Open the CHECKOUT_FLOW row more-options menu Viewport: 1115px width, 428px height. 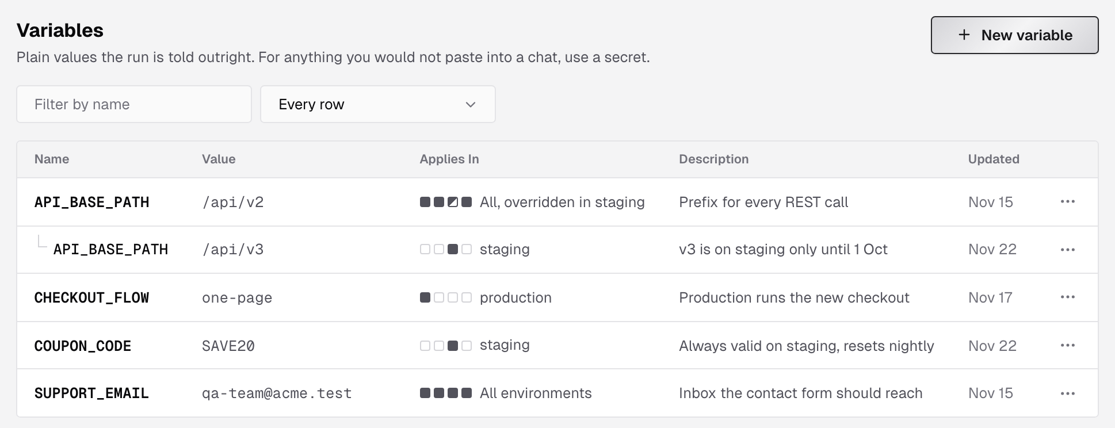click(1068, 297)
